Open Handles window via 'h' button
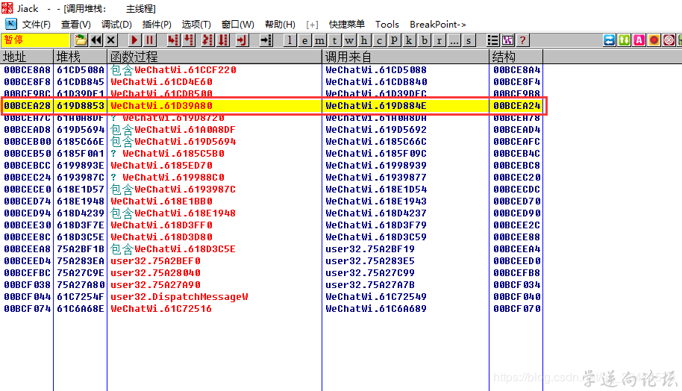Image resolution: width=682 pixels, height=391 pixels. click(x=364, y=40)
